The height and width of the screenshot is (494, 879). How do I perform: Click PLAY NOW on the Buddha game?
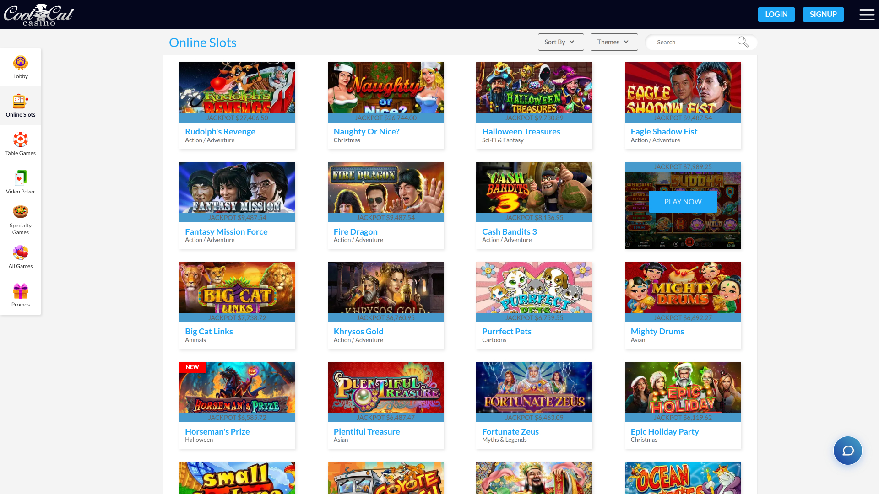(683, 201)
